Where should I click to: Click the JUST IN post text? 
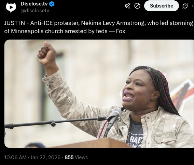pos(99,27)
